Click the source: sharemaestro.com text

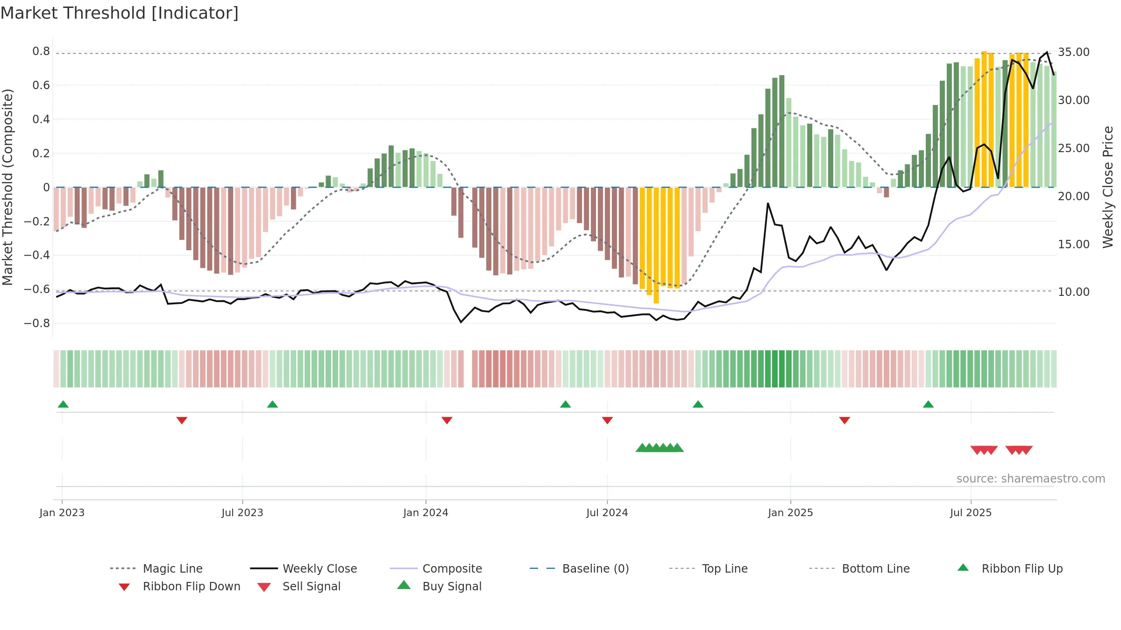click(x=1031, y=479)
